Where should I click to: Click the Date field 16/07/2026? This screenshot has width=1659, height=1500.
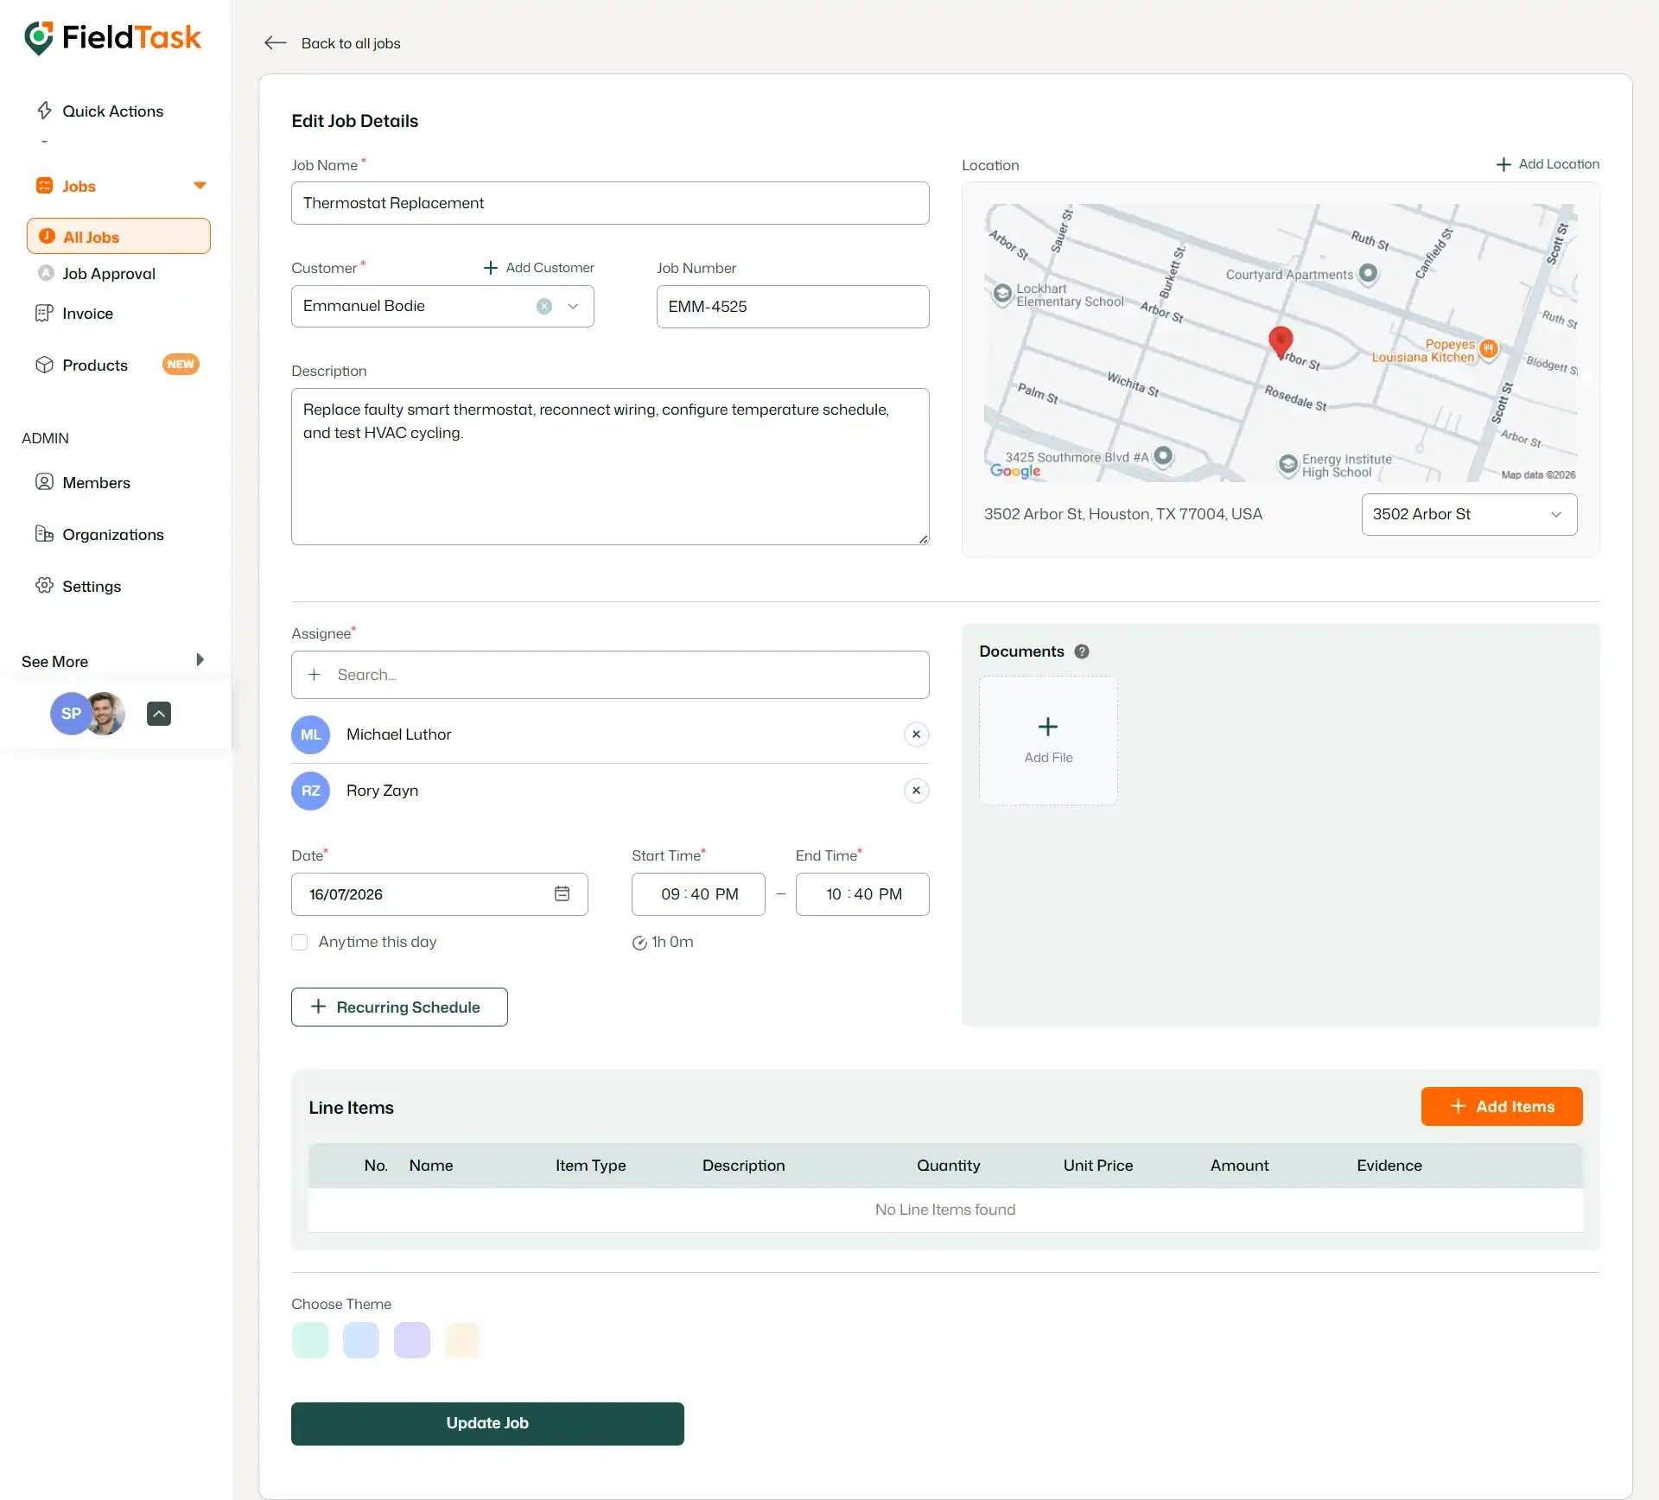coord(439,894)
